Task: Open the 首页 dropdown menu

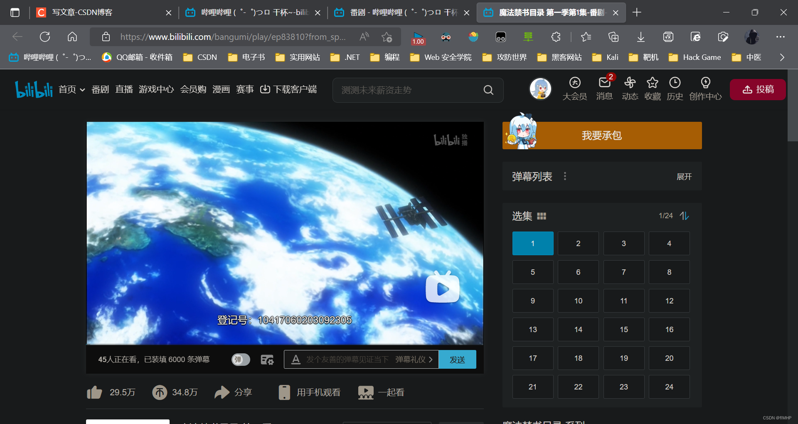Action: [x=71, y=89]
